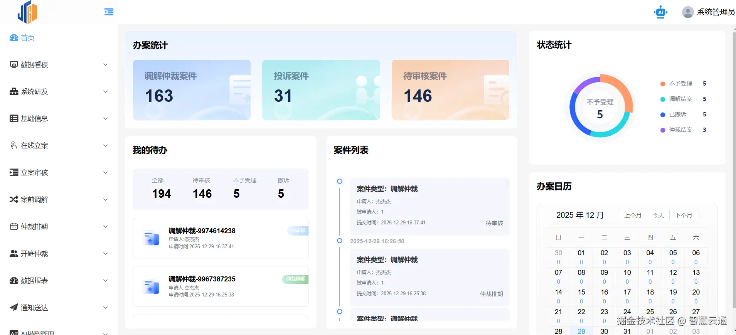The image size is (736, 335).
Task: Expand the 数据报表 menu chevron
Action: pyautogui.click(x=106, y=281)
